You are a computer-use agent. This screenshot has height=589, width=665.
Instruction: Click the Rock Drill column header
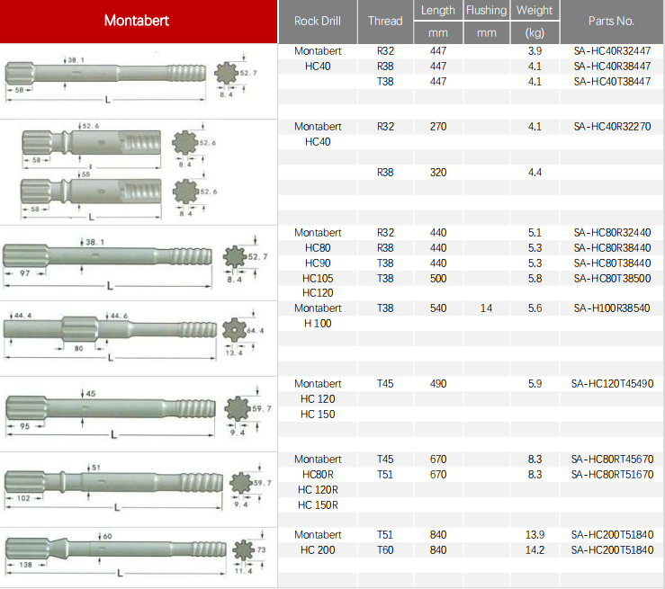coord(318,22)
